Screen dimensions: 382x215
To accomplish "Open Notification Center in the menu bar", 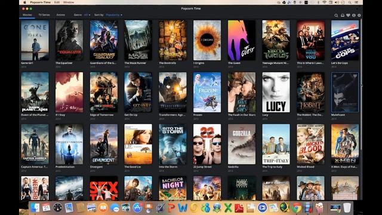I will [x=357, y=2].
